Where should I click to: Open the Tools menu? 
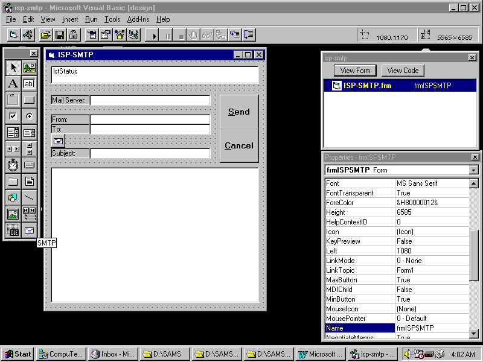(112, 19)
